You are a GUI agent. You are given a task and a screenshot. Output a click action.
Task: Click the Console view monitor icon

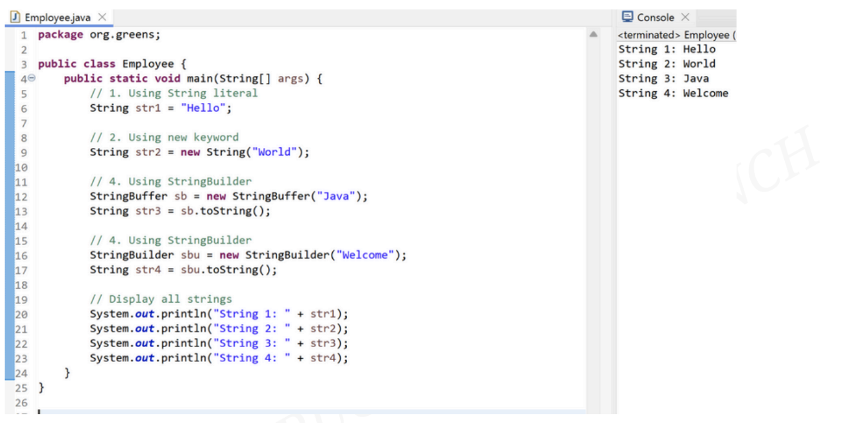pos(627,17)
